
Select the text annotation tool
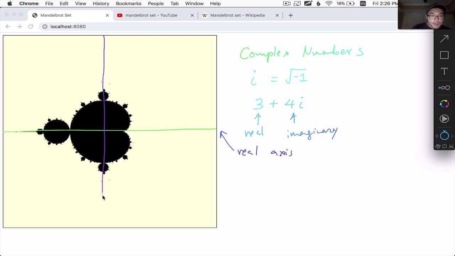pyautogui.click(x=444, y=71)
